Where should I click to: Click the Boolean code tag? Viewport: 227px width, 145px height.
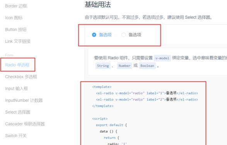click(x=147, y=66)
